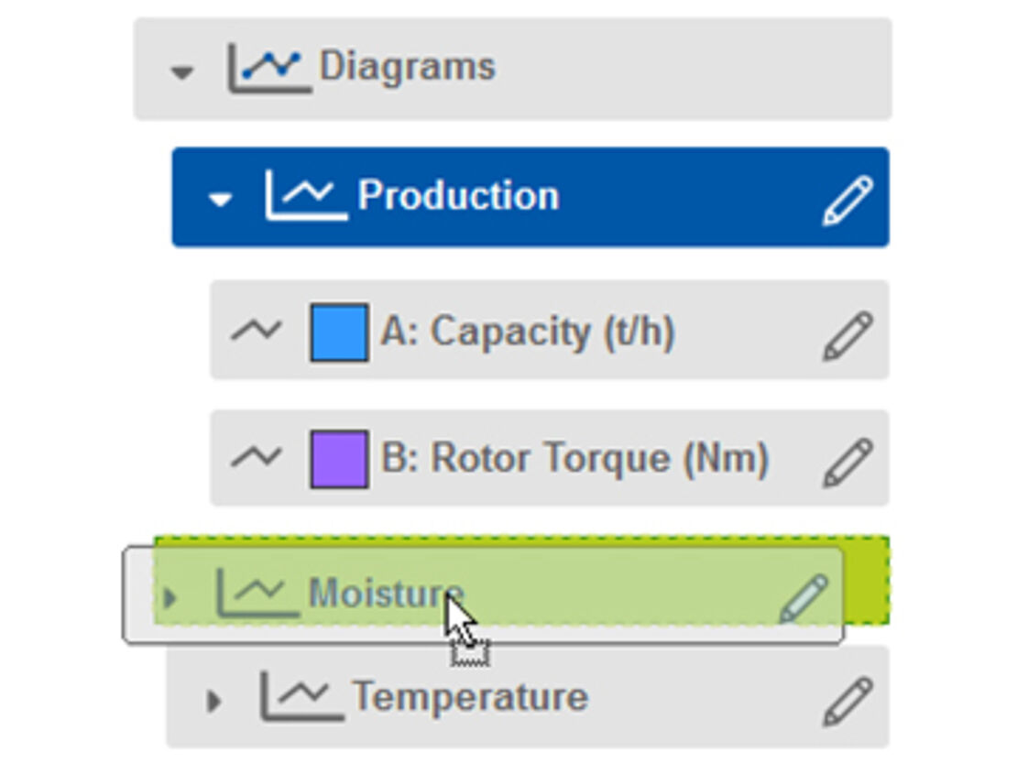Select the Production diagram label
This screenshot has height=763, width=1017.
pyautogui.click(x=458, y=196)
